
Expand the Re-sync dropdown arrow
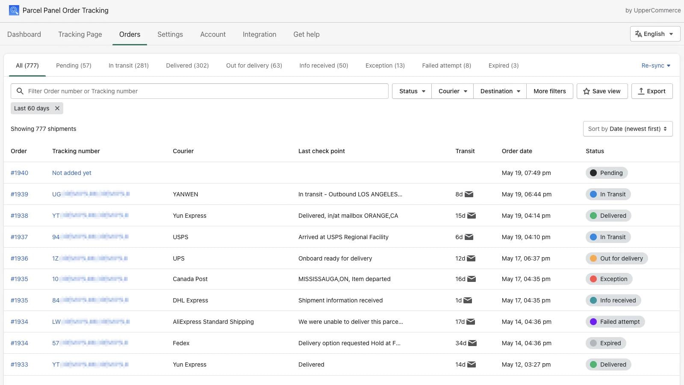click(x=669, y=65)
